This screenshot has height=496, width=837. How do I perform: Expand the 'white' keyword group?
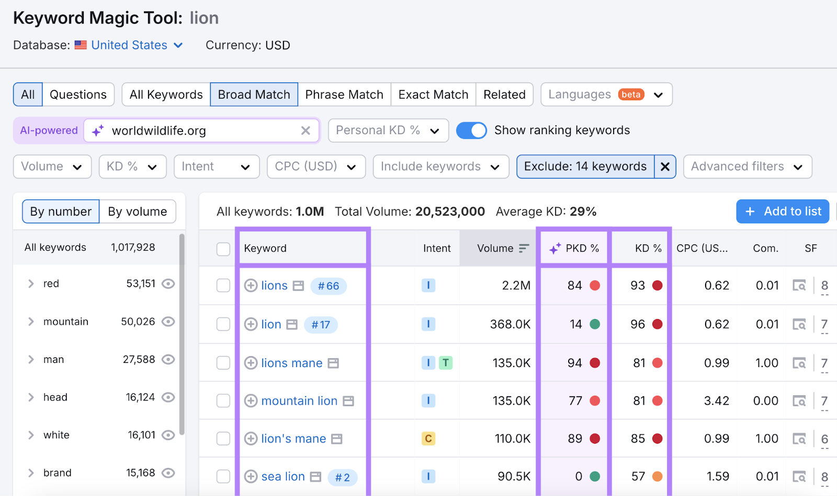pos(31,435)
